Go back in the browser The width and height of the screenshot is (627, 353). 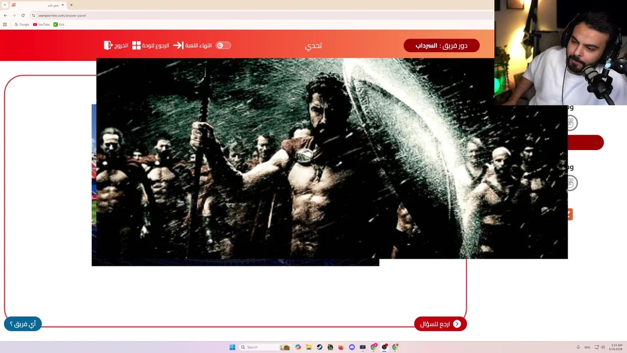[x=5, y=15]
